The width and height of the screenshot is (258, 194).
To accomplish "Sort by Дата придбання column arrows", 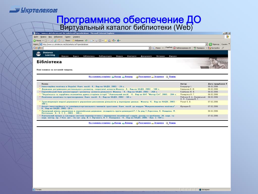I will pyautogui.click(x=227, y=84).
